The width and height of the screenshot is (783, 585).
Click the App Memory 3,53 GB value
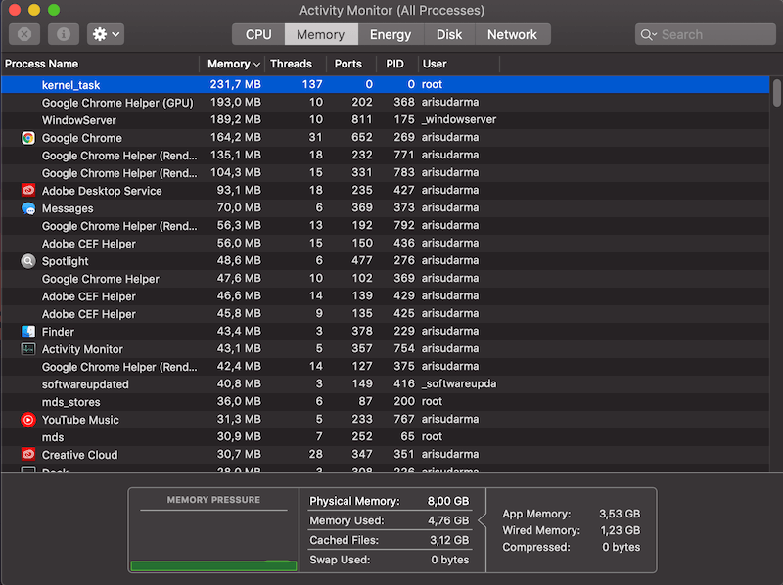click(x=620, y=514)
